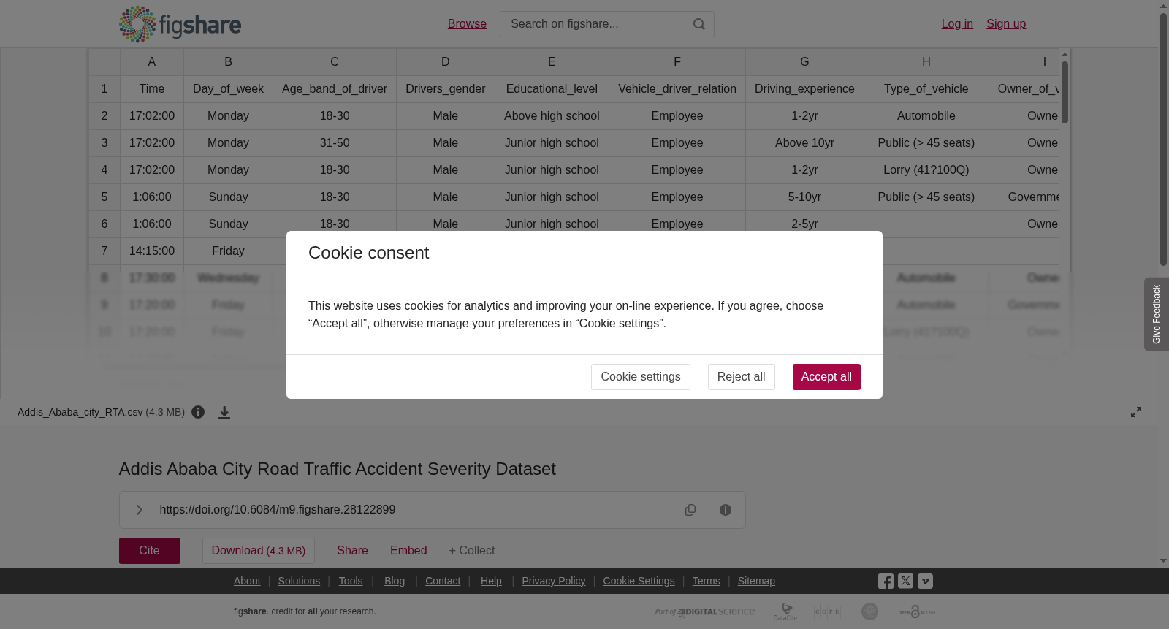Click the spreadsheet preview scrollbar thumb

coord(1065,92)
